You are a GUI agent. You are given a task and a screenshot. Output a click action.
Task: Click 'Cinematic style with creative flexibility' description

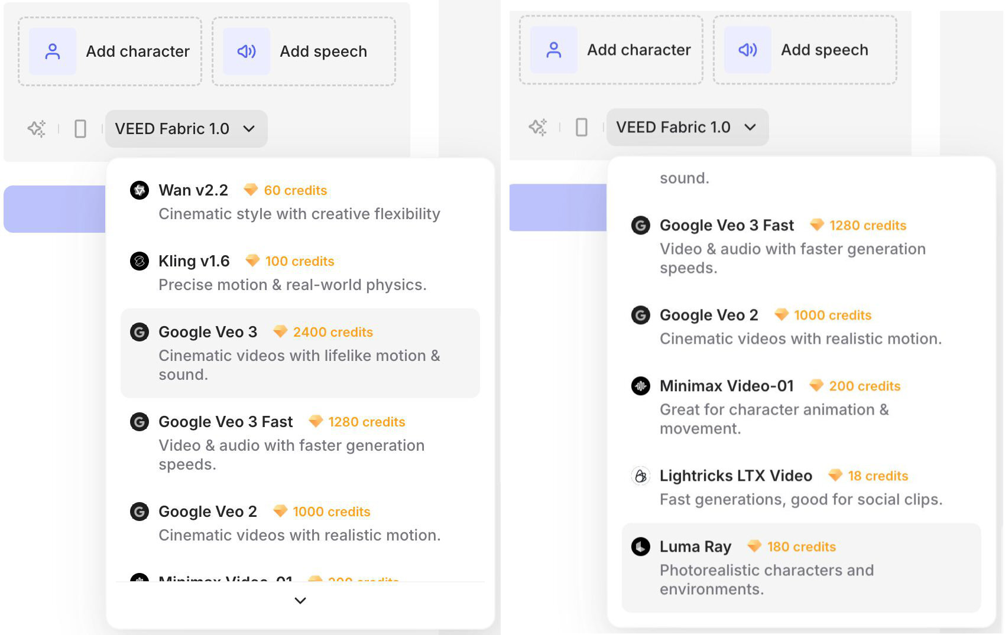pos(299,214)
